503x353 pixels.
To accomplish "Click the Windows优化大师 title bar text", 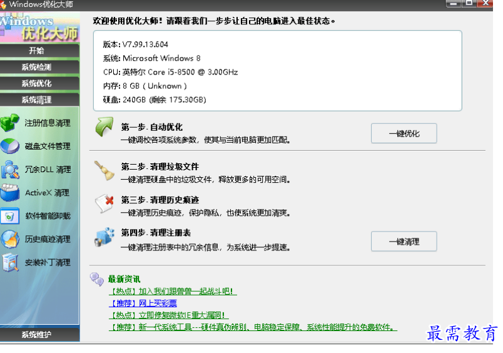I will (x=41, y=4).
